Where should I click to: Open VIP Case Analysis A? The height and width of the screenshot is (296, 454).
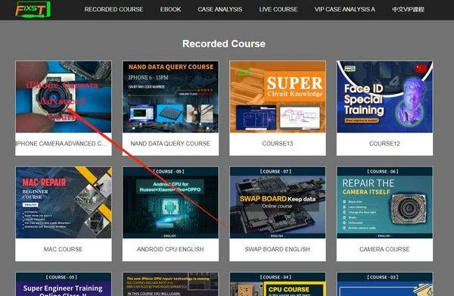coord(345,9)
